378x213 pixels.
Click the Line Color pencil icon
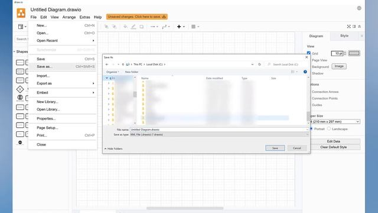point(133,27)
